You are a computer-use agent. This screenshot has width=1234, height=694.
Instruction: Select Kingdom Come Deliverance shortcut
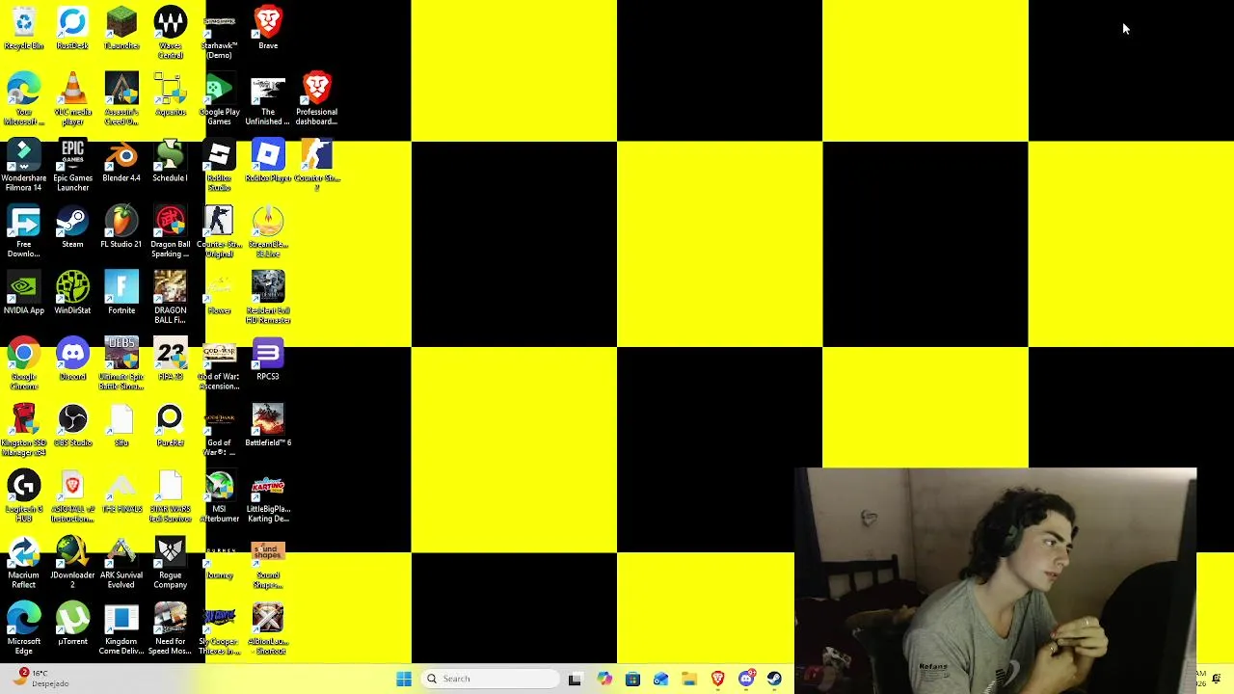tap(121, 629)
